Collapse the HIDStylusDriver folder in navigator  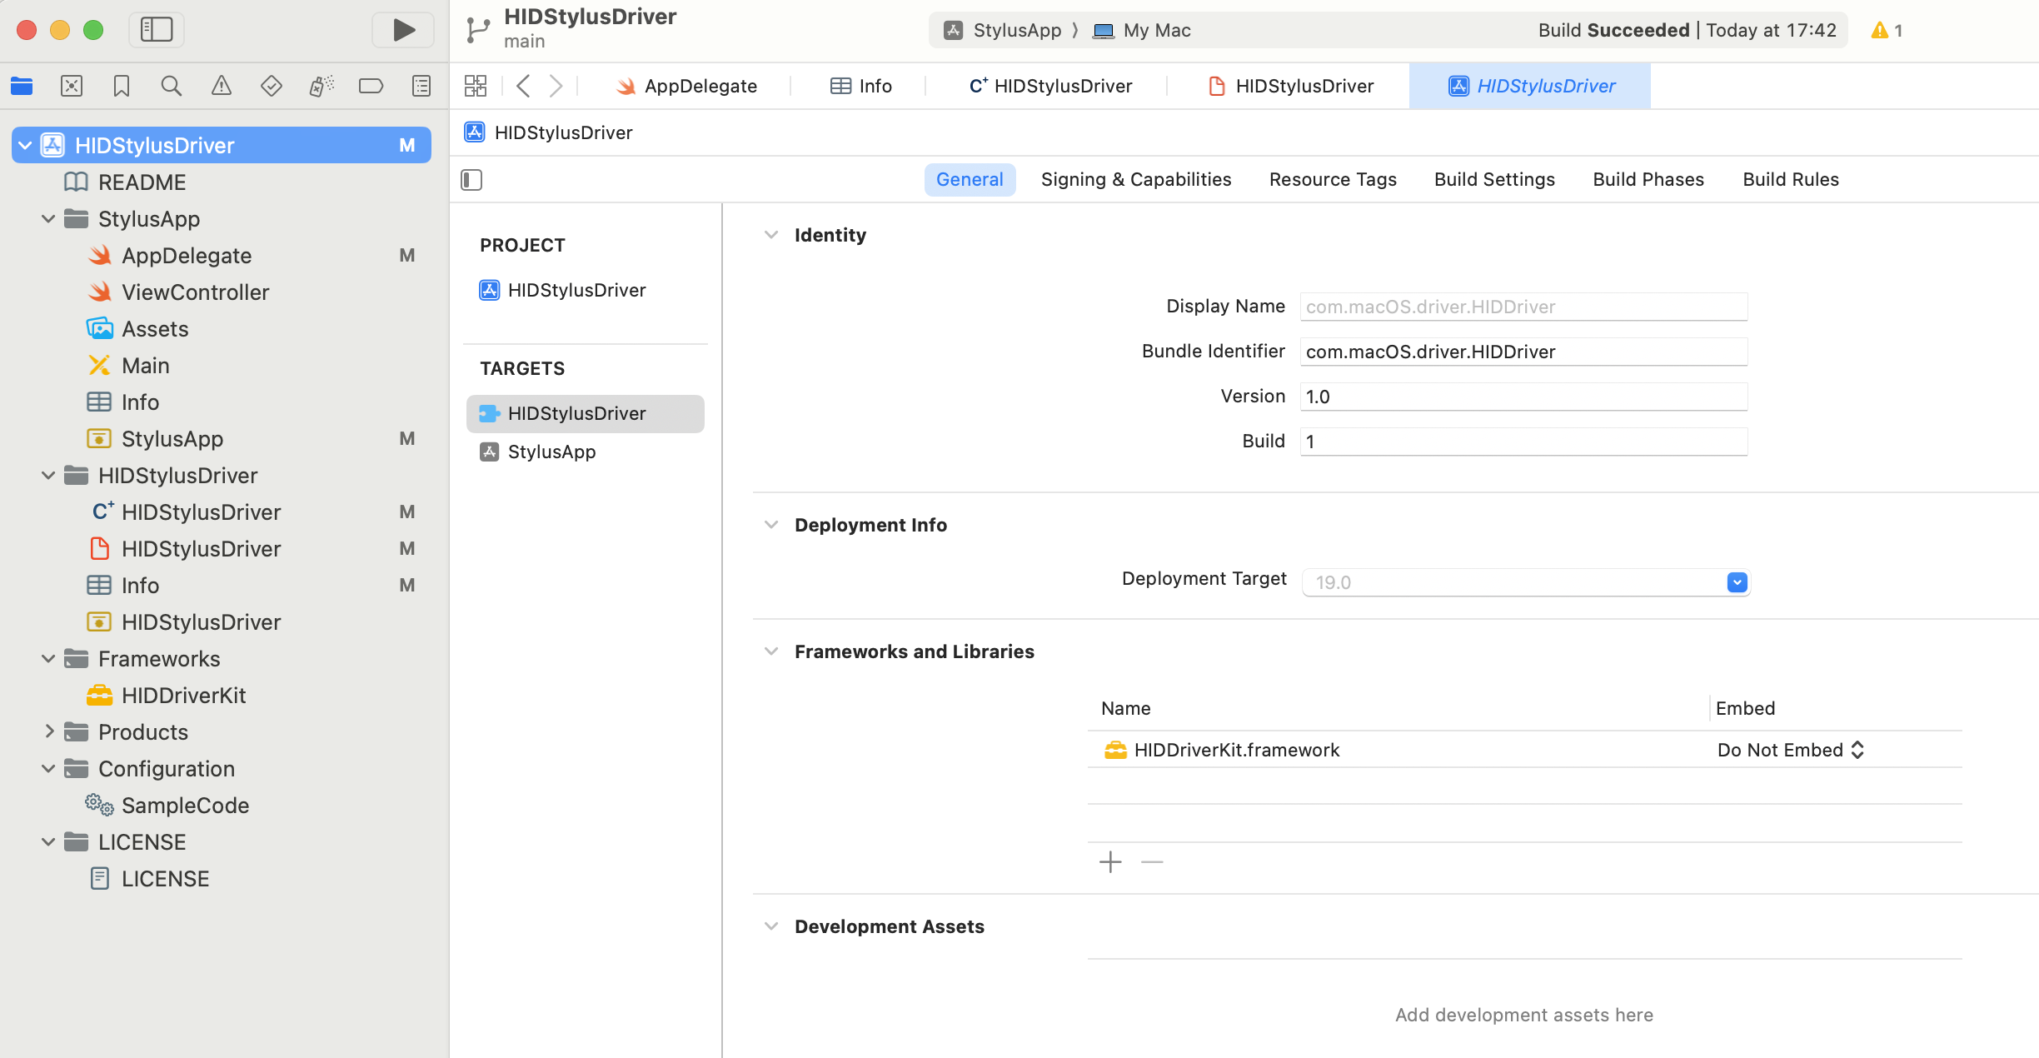tap(48, 476)
